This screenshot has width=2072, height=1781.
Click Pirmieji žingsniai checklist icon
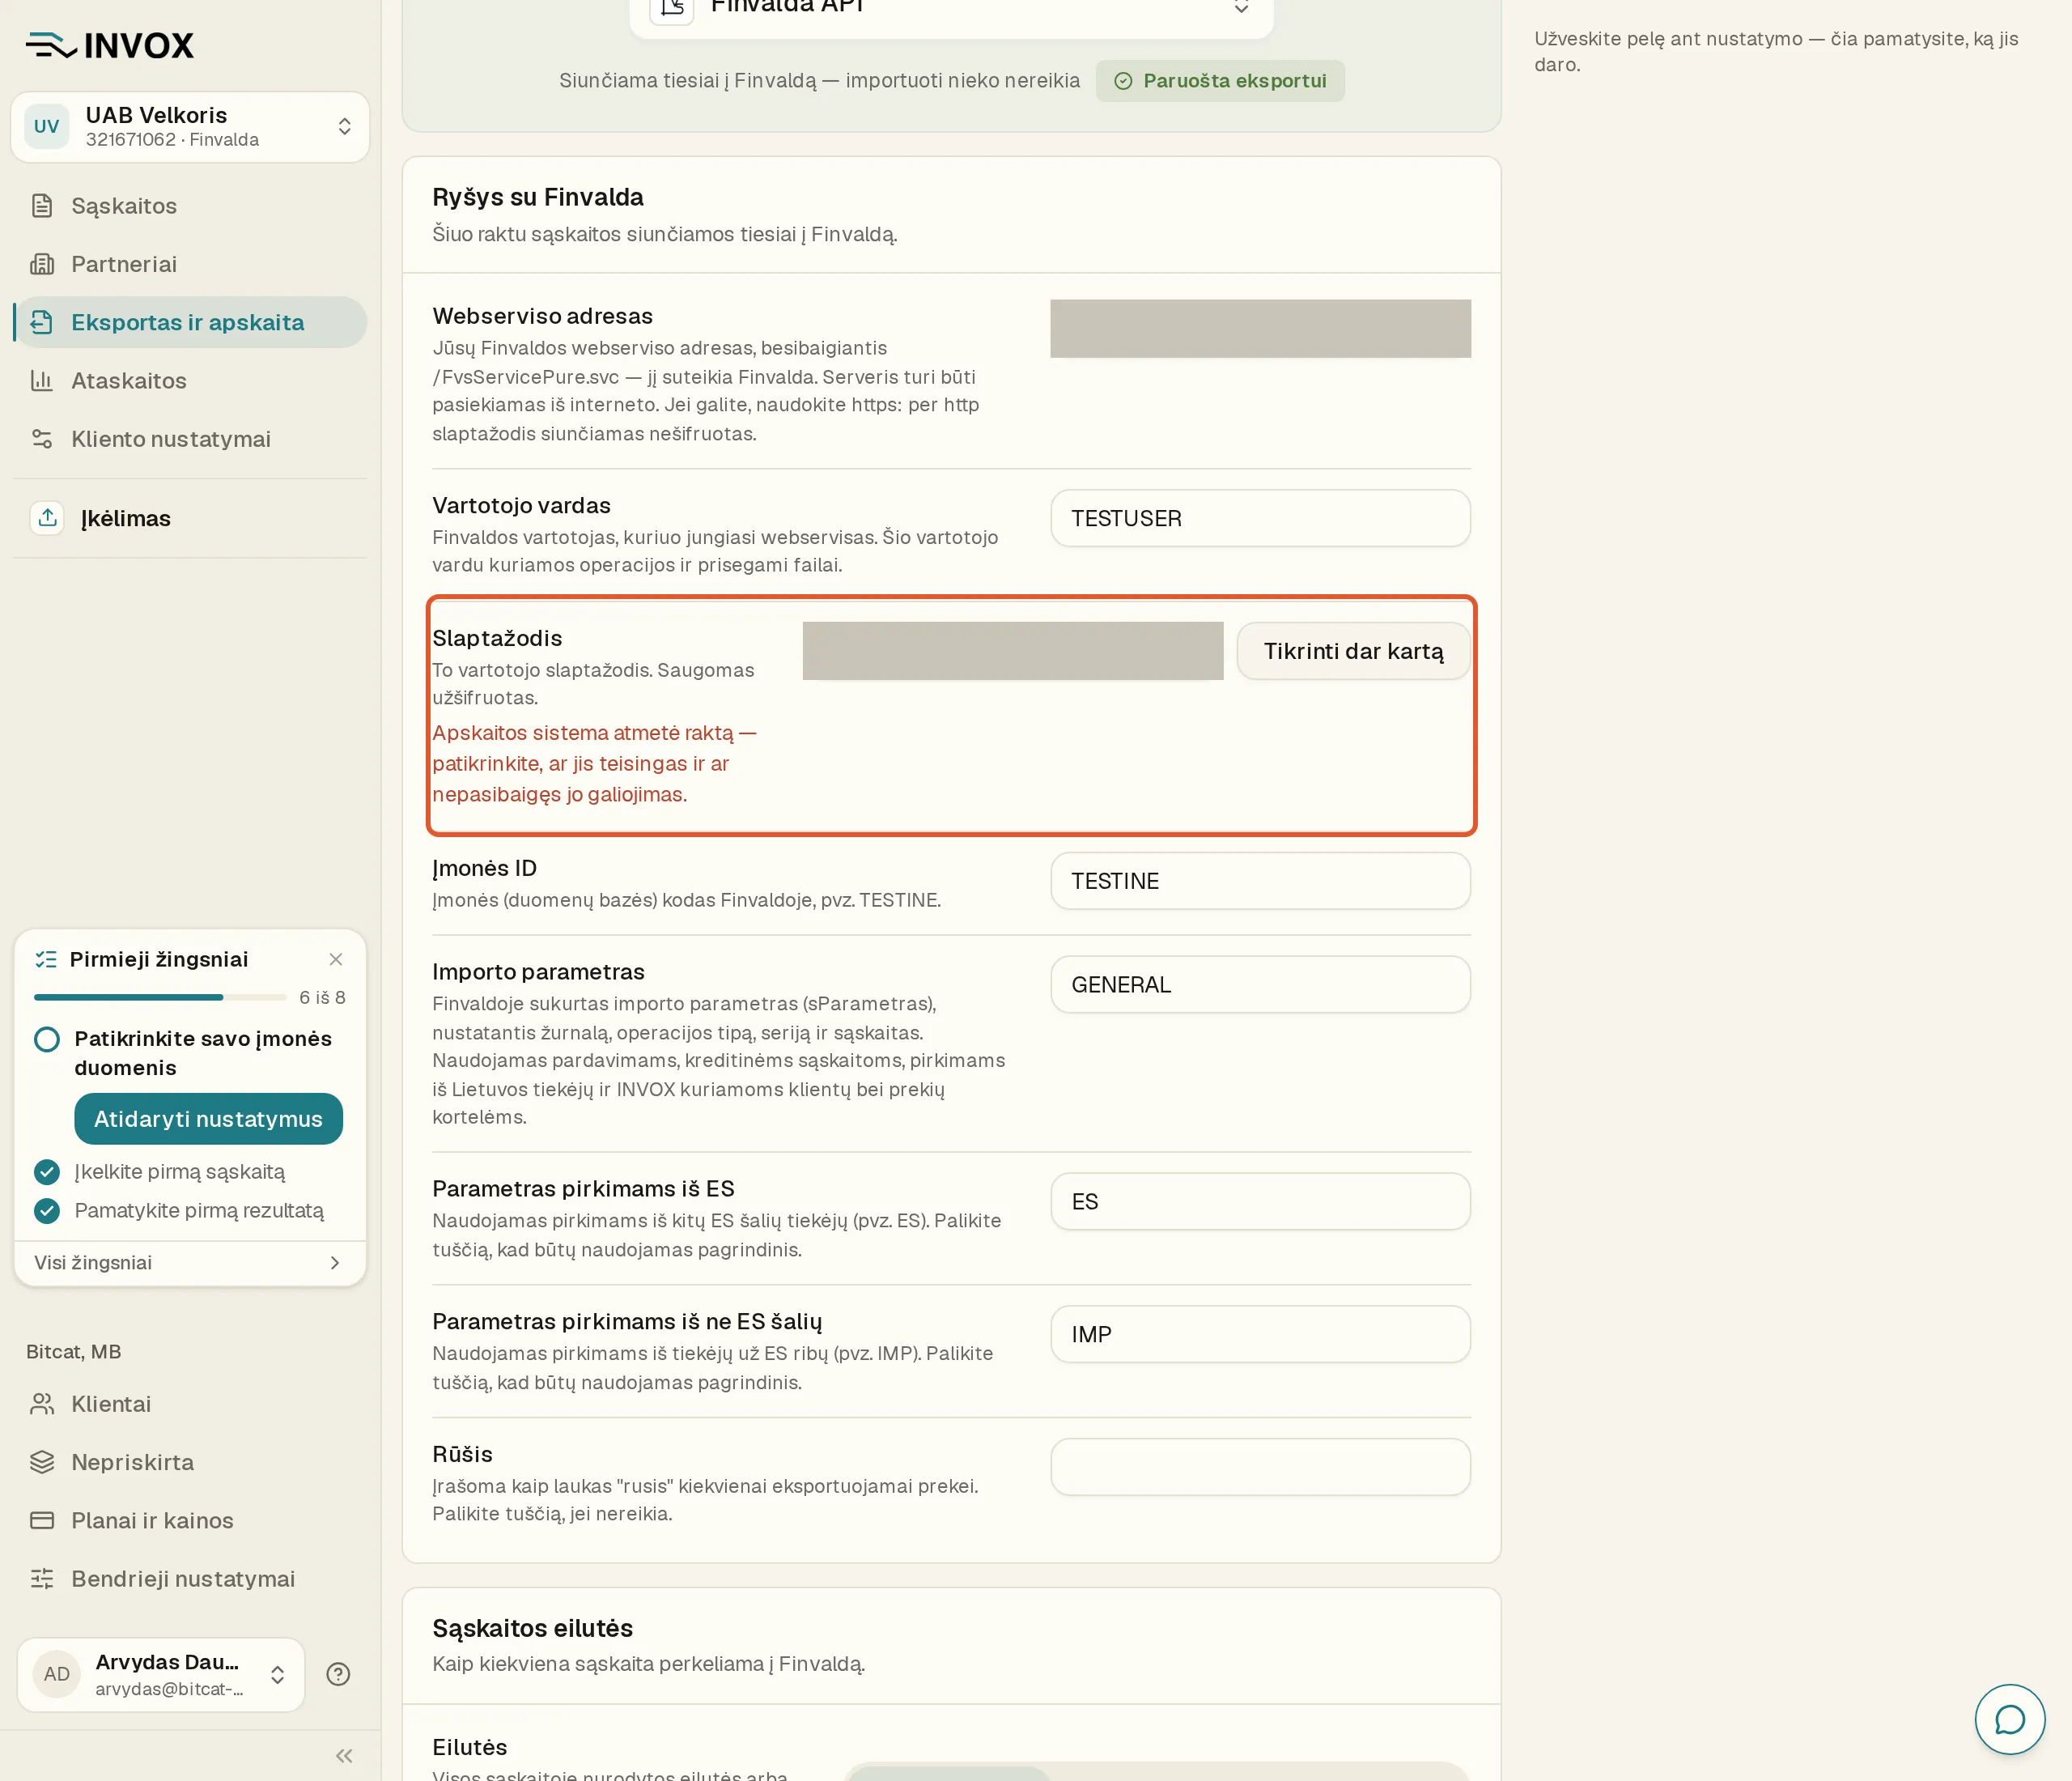coord(46,960)
